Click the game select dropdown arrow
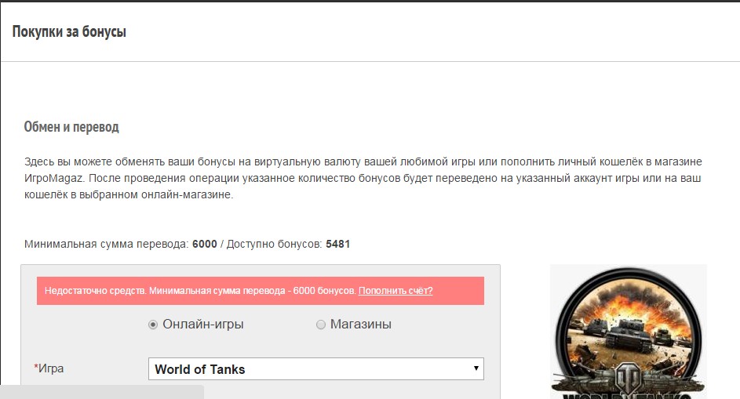The height and width of the screenshot is (399, 740). coord(476,368)
